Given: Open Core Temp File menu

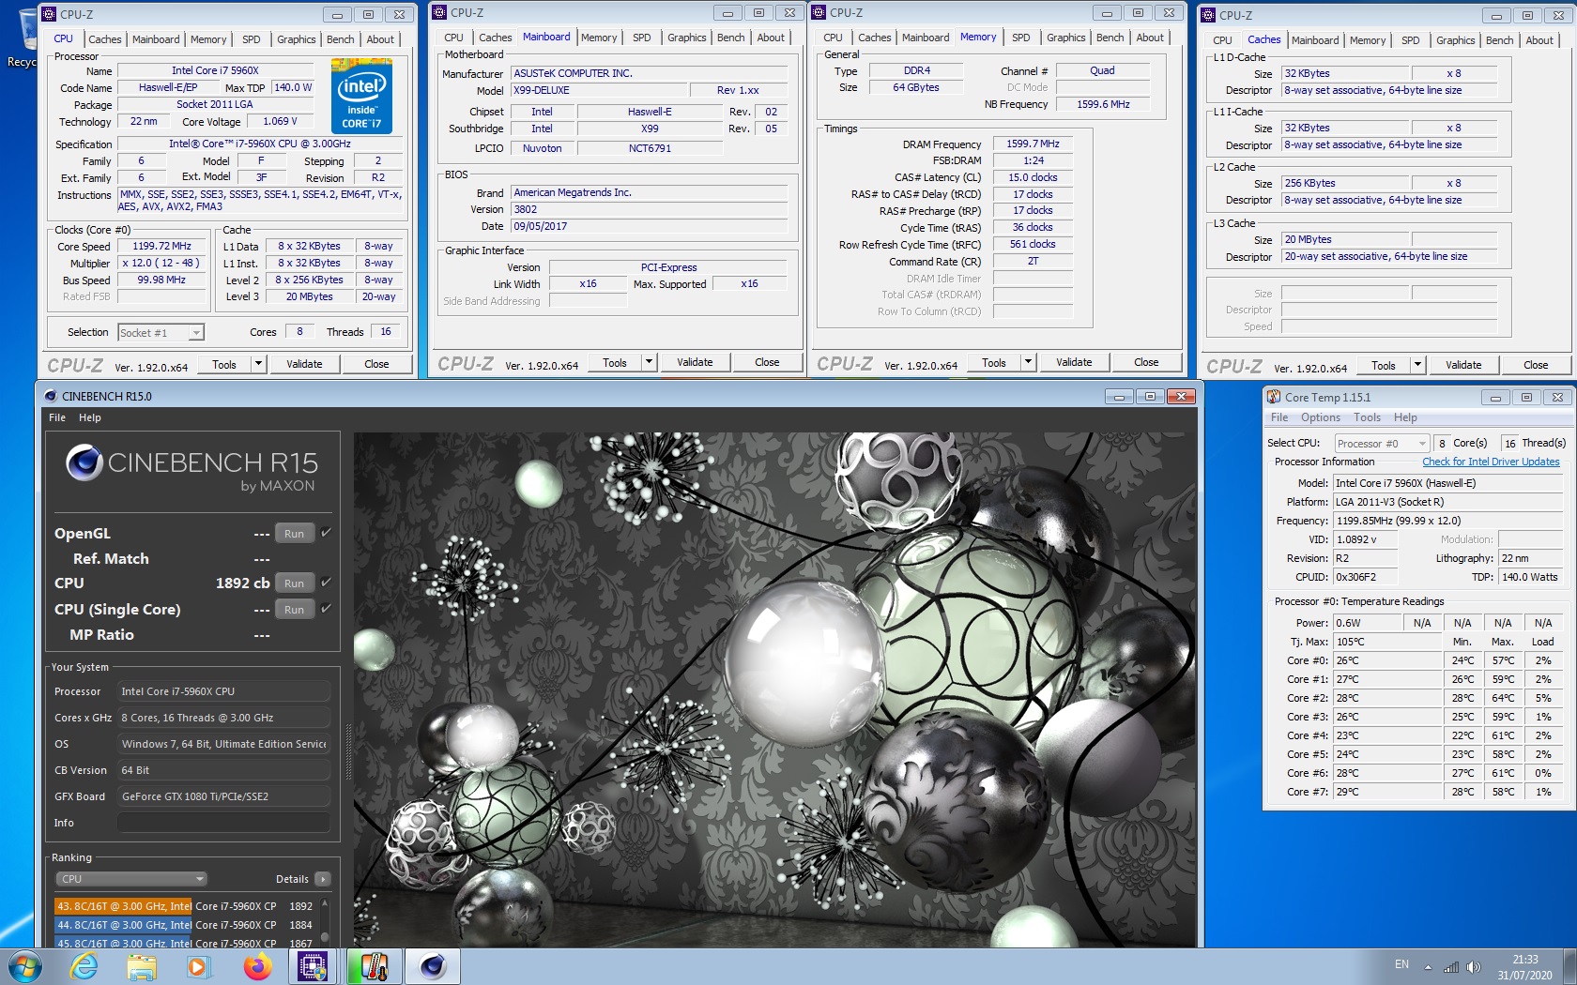Looking at the screenshot, I should 1279,417.
